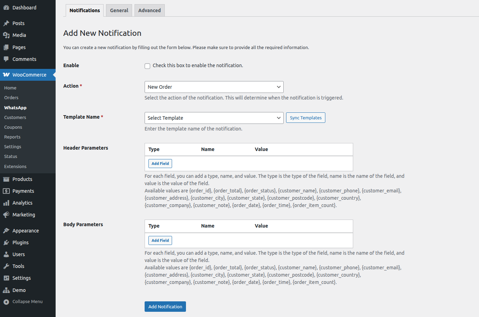This screenshot has height=317, width=479.
Task: Select the Analytics bar chart icon
Action: (6, 203)
